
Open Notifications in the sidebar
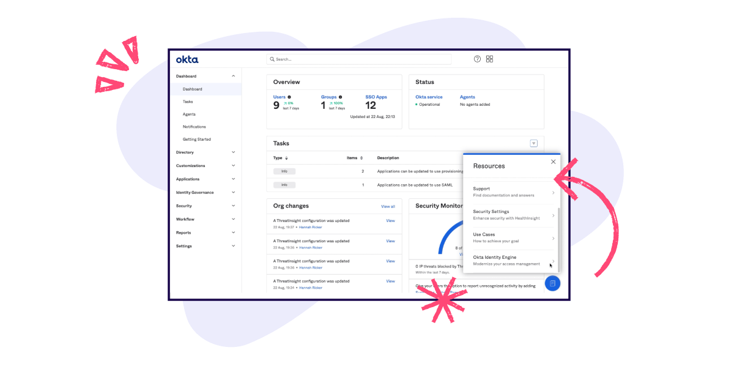click(194, 127)
